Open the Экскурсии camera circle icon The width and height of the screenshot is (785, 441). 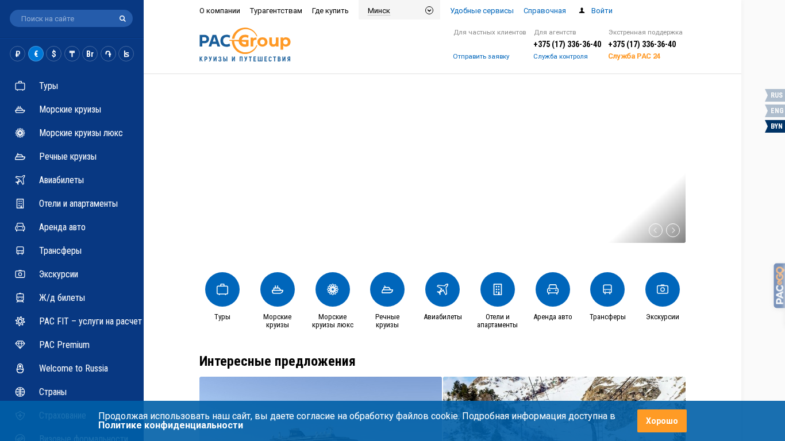click(663, 289)
